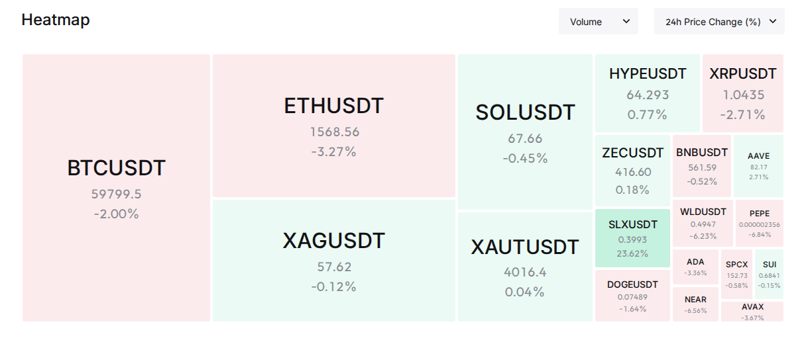The image size is (806, 344).
Task: Select the AAVE tile
Action: coord(758,166)
